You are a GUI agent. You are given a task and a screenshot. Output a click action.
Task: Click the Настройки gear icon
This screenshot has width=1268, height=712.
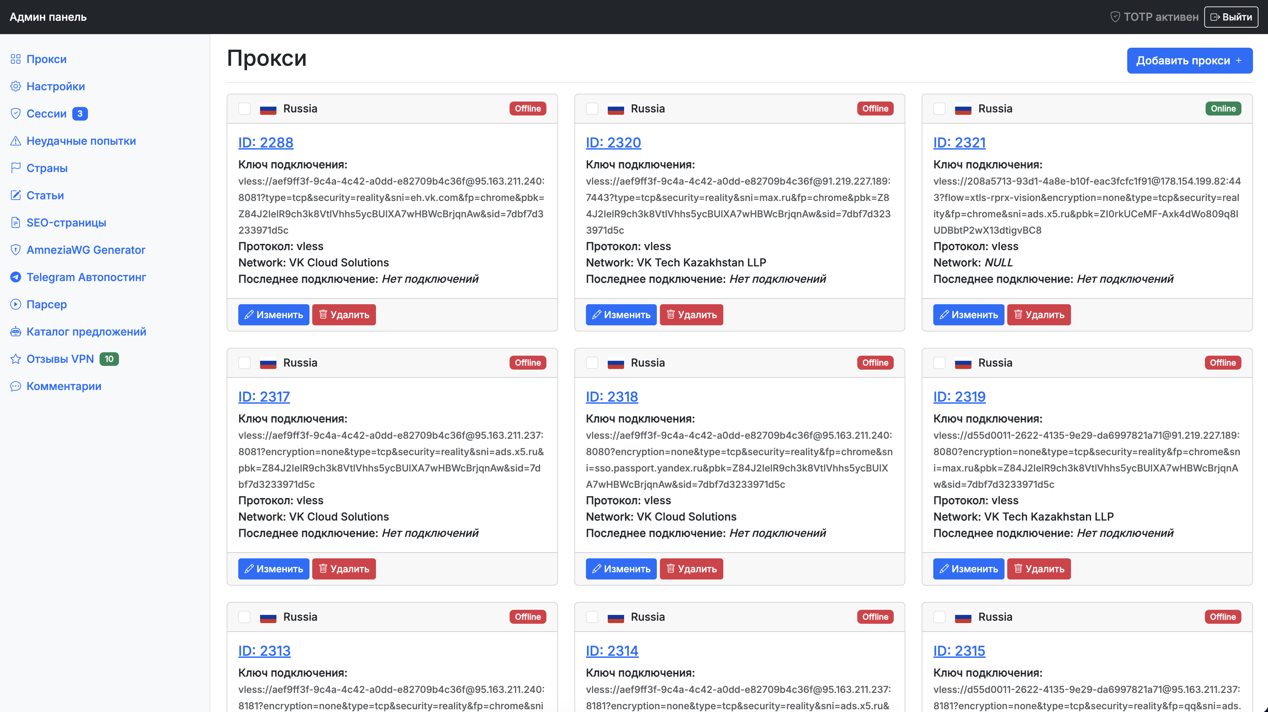(16, 86)
